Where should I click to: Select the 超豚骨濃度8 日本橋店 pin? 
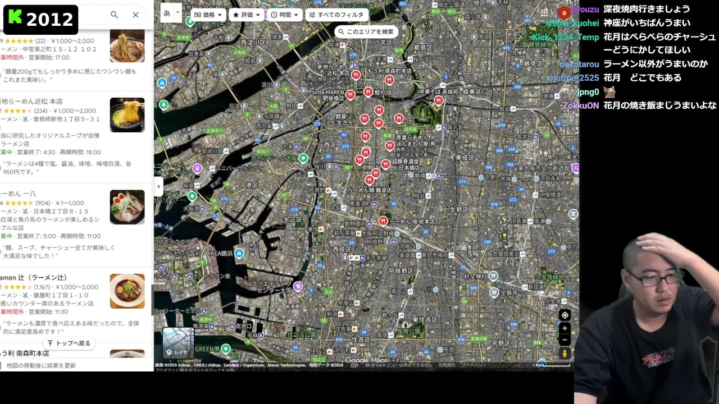385,164
